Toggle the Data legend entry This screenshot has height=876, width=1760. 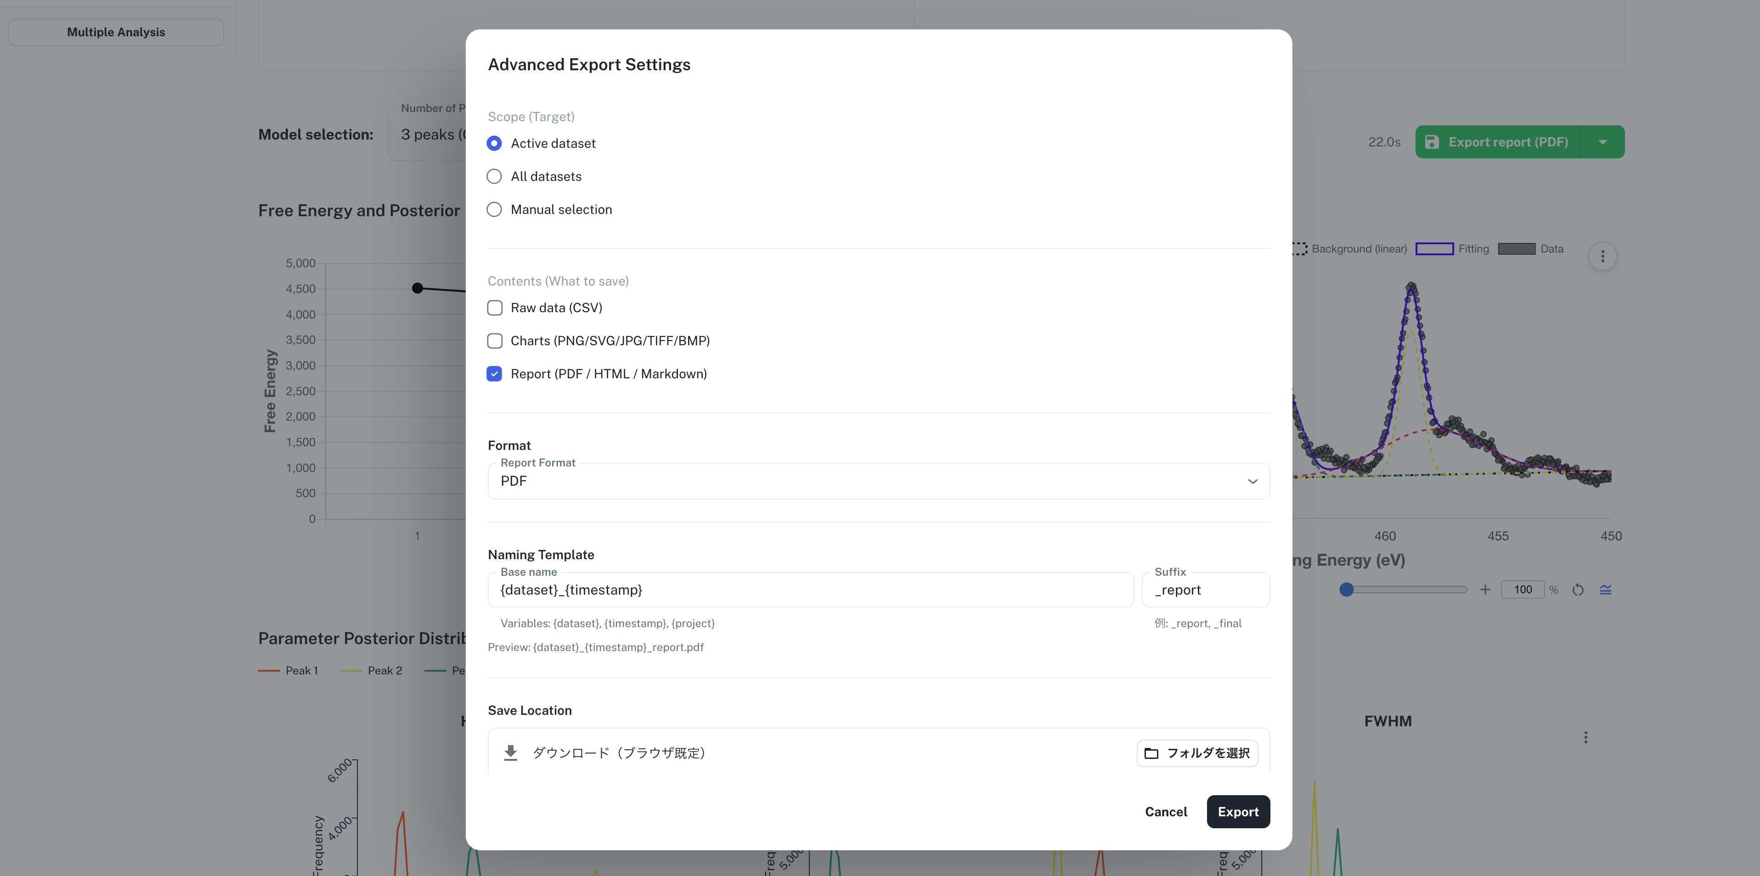pyautogui.click(x=1530, y=249)
